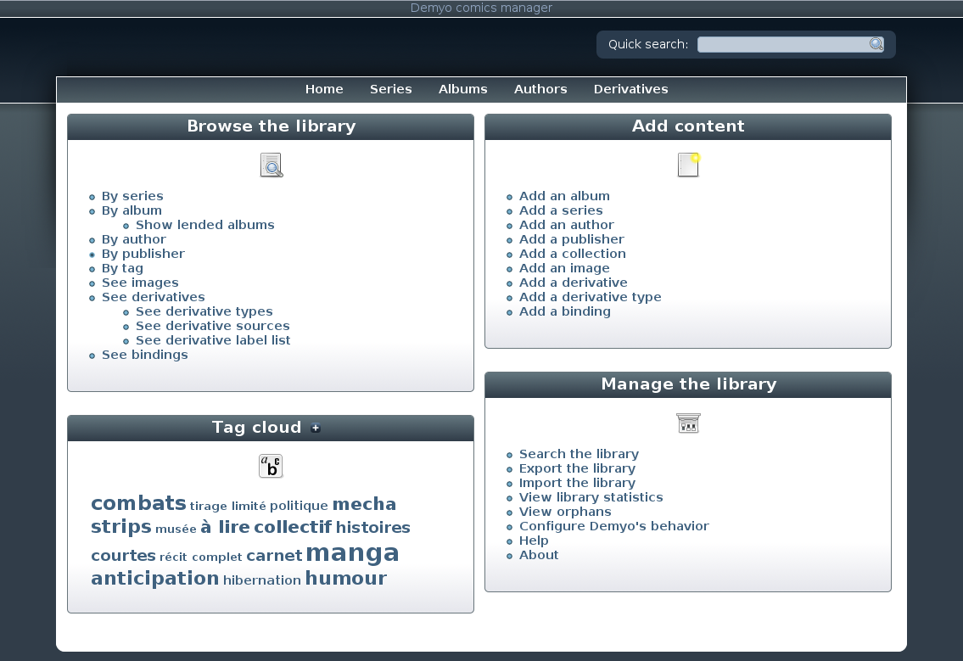963x661 pixels.
Task: Open the See bindings link
Action: (x=145, y=355)
